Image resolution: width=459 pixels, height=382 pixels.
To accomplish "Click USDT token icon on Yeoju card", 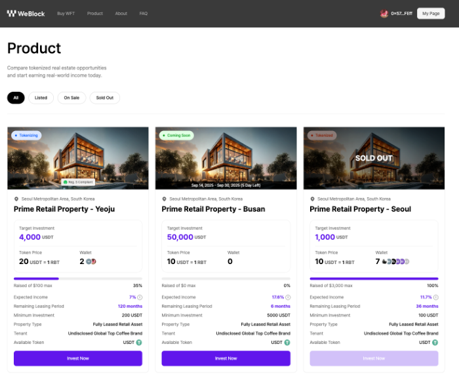I will coord(139,342).
